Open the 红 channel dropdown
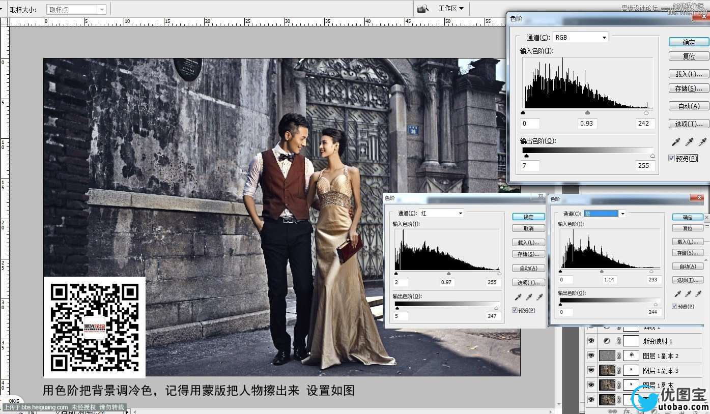 coord(441,213)
